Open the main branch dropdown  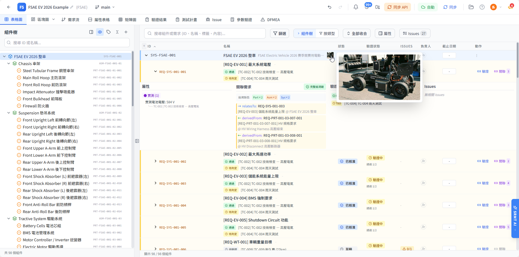tap(105, 7)
